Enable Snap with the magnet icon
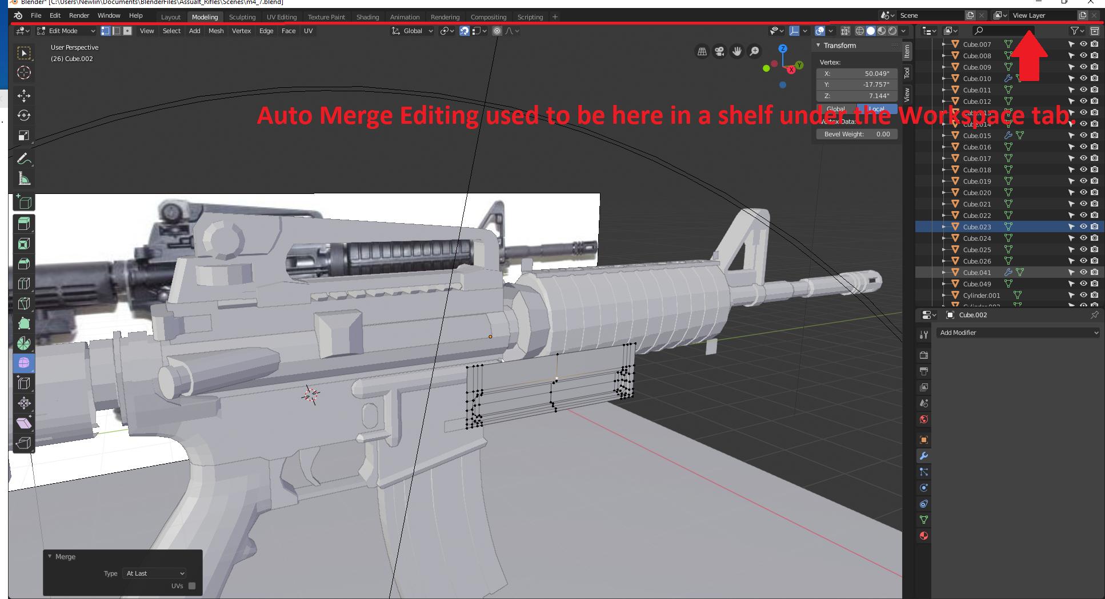Screen dimensions: 1105x599 (465, 31)
